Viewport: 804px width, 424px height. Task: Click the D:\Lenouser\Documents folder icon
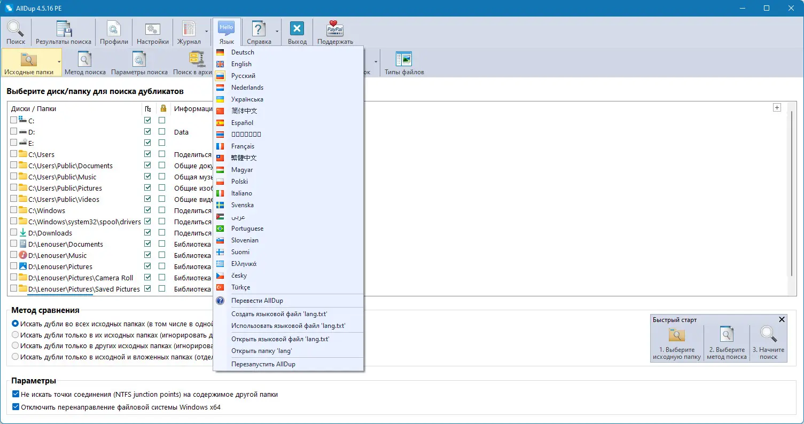tap(23, 244)
